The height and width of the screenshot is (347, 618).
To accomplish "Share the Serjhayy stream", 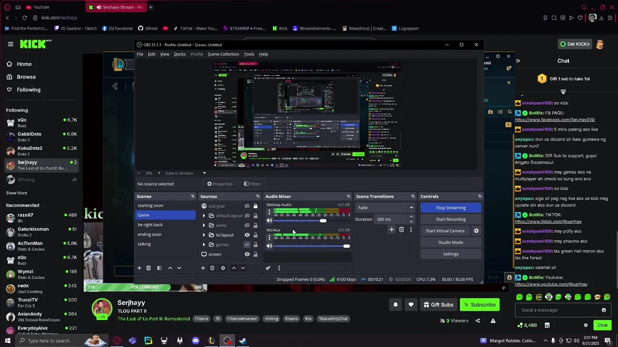I will pyautogui.click(x=478, y=320).
